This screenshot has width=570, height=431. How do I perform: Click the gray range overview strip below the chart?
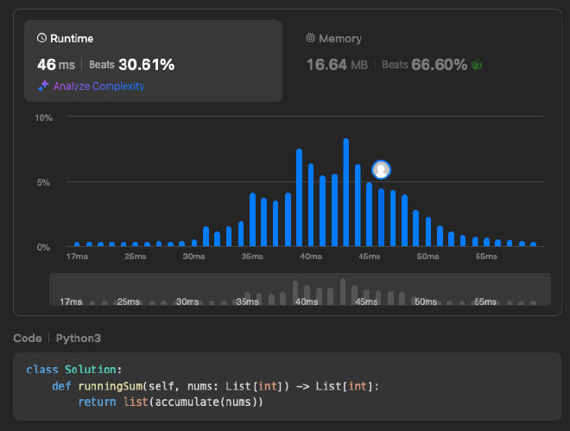click(x=300, y=289)
